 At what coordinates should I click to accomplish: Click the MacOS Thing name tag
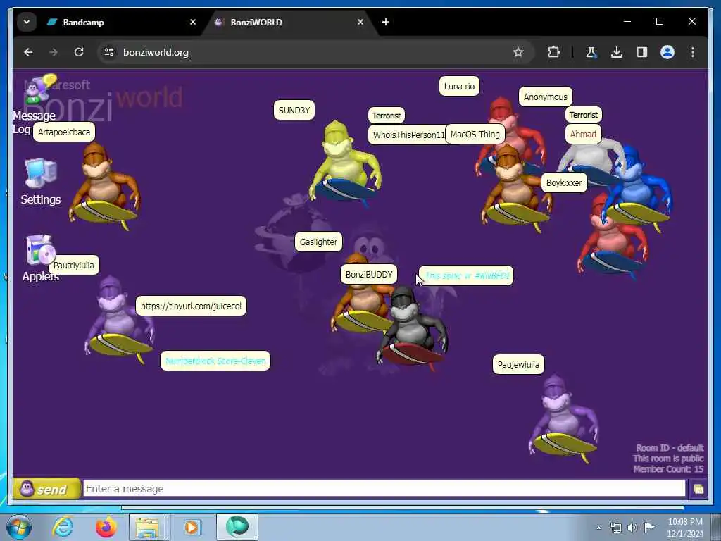[475, 135]
